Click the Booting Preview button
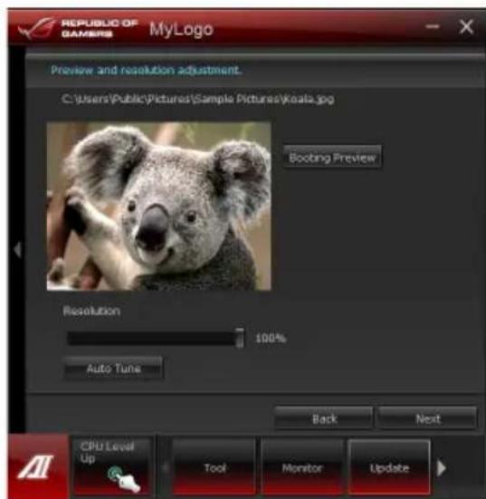486x499 pixels. click(x=332, y=157)
